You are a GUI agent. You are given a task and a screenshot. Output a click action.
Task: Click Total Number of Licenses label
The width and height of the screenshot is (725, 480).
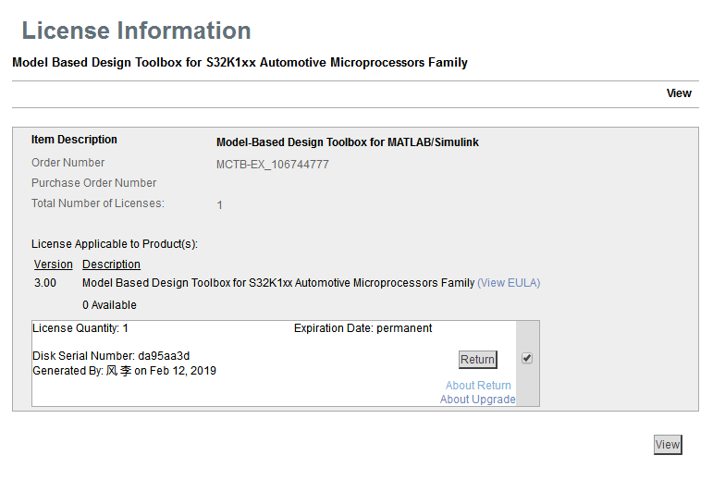tap(98, 203)
